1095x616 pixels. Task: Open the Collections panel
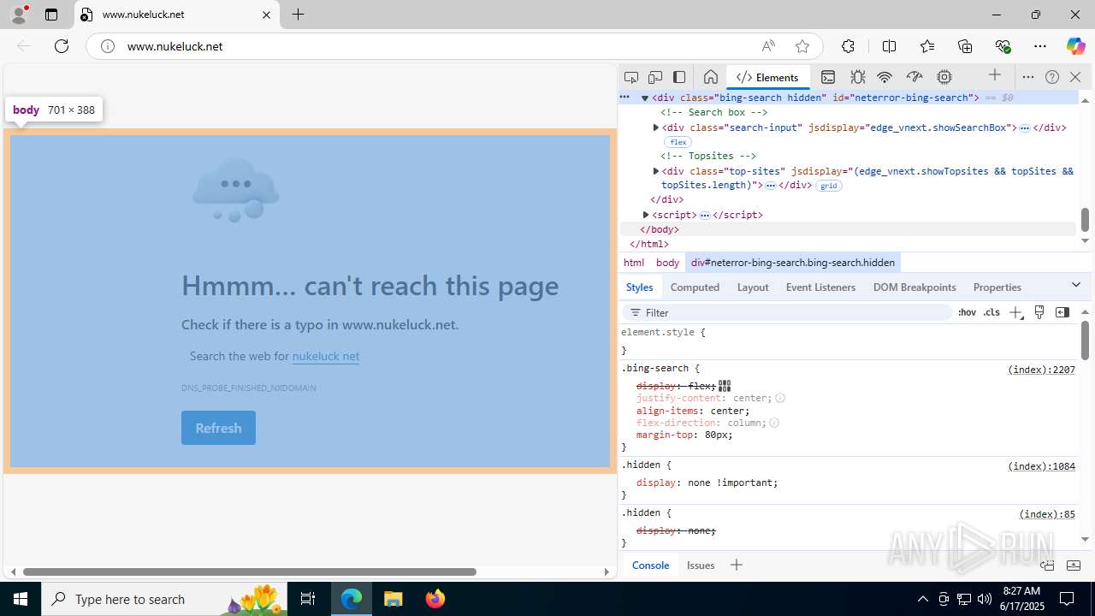[965, 46]
